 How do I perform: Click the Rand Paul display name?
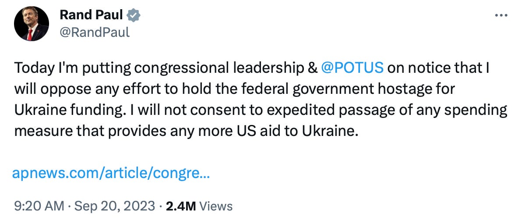click(x=91, y=15)
